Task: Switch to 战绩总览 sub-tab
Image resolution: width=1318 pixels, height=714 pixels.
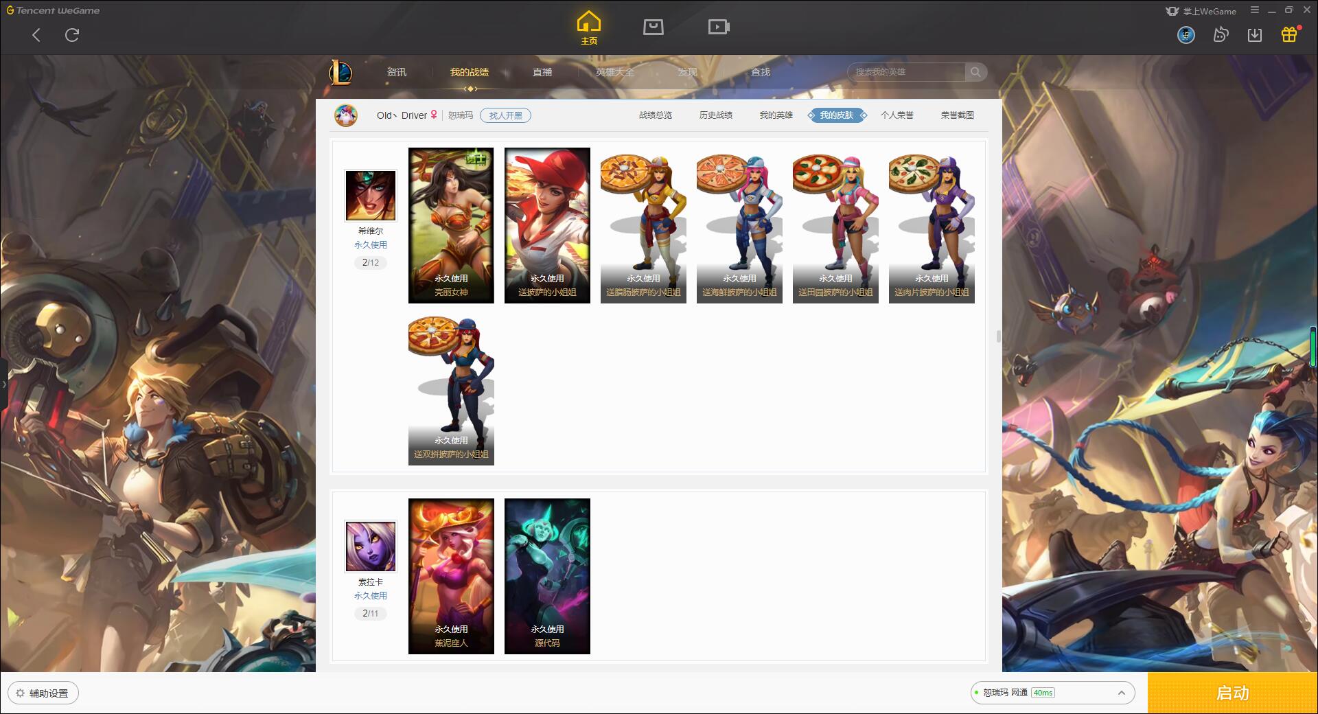Action: click(x=656, y=115)
